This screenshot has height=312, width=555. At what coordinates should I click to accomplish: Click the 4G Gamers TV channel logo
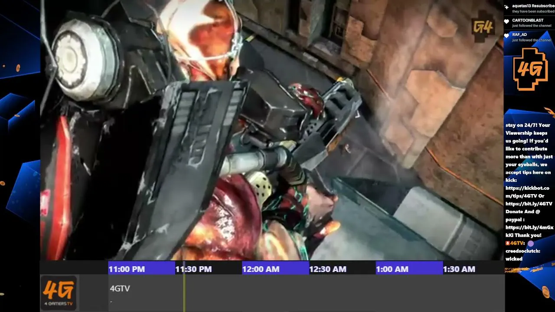pyautogui.click(x=59, y=293)
